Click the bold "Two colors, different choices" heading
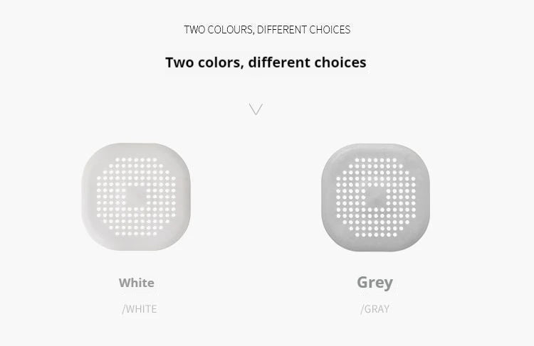This screenshot has height=346, width=534. coord(266,63)
